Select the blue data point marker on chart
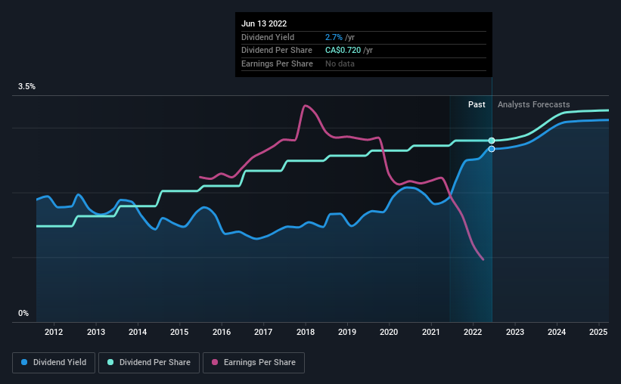This screenshot has height=384, width=621. pos(492,149)
